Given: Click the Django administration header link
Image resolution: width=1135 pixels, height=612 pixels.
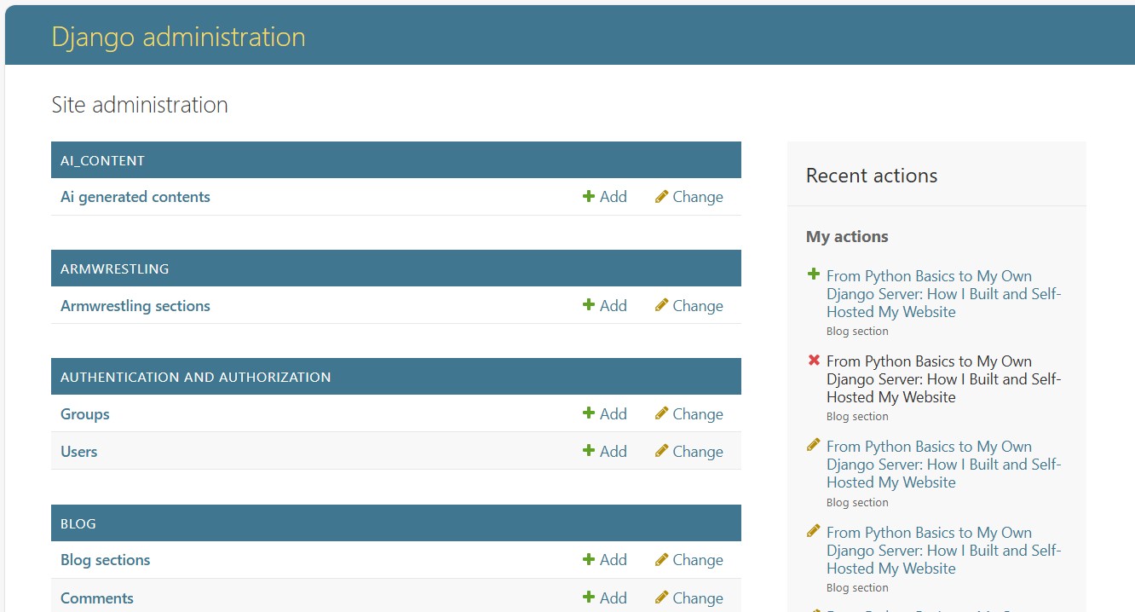Looking at the screenshot, I should (179, 37).
